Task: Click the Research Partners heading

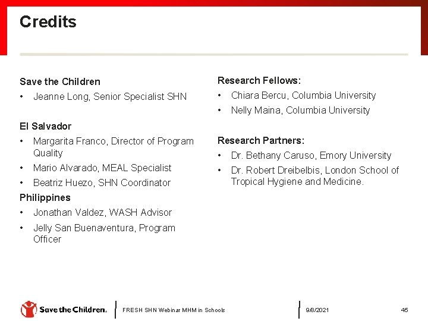Action: point(261,140)
